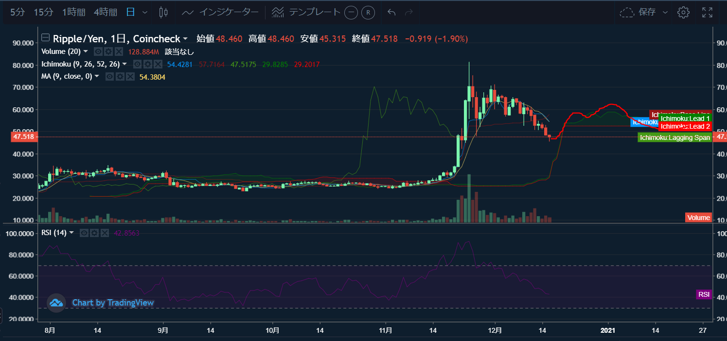Enter fullscreen mode with the arrows icon

coord(708,13)
